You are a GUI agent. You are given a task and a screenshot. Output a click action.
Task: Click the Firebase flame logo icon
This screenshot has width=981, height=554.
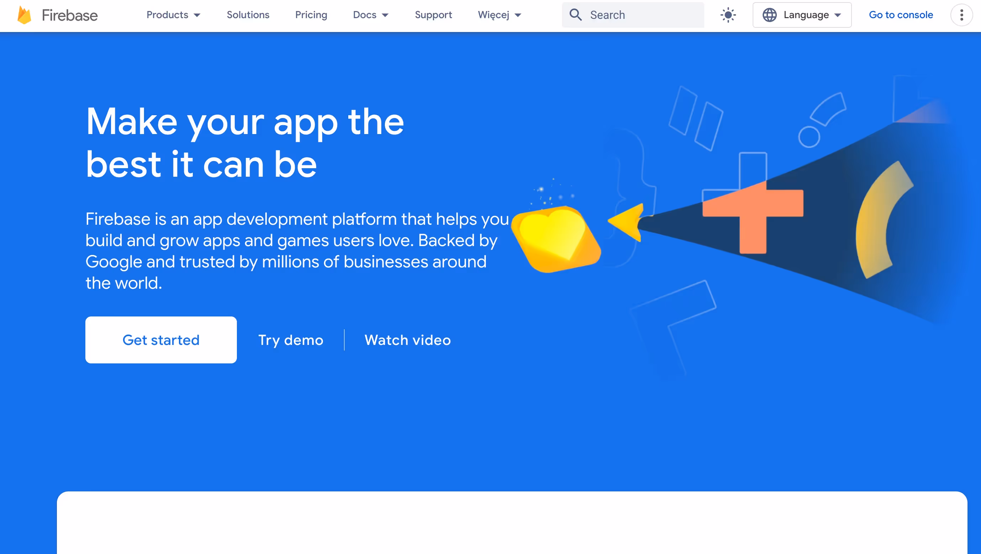pos(25,15)
